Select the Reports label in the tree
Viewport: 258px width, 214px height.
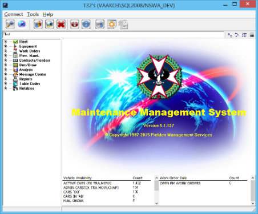pyautogui.click(x=26, y=79)
